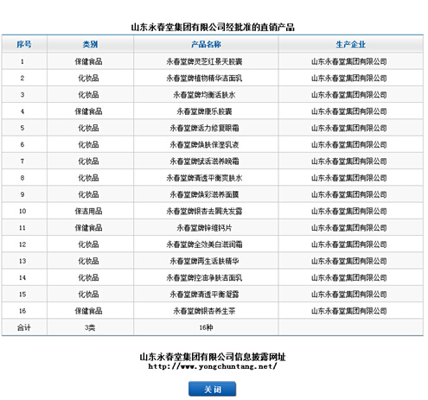
Task: Select product 永春堂牌全效美白滋润霜
Action: click(x=204, y=244)
